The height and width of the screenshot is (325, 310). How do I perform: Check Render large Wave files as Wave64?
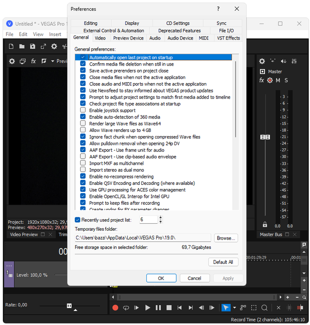[x=83, y=123]
